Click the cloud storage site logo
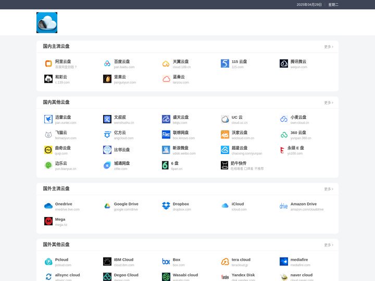 tap(47, 23)
